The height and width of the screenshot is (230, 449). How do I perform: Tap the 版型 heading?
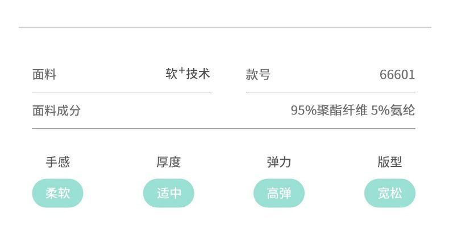390,162
